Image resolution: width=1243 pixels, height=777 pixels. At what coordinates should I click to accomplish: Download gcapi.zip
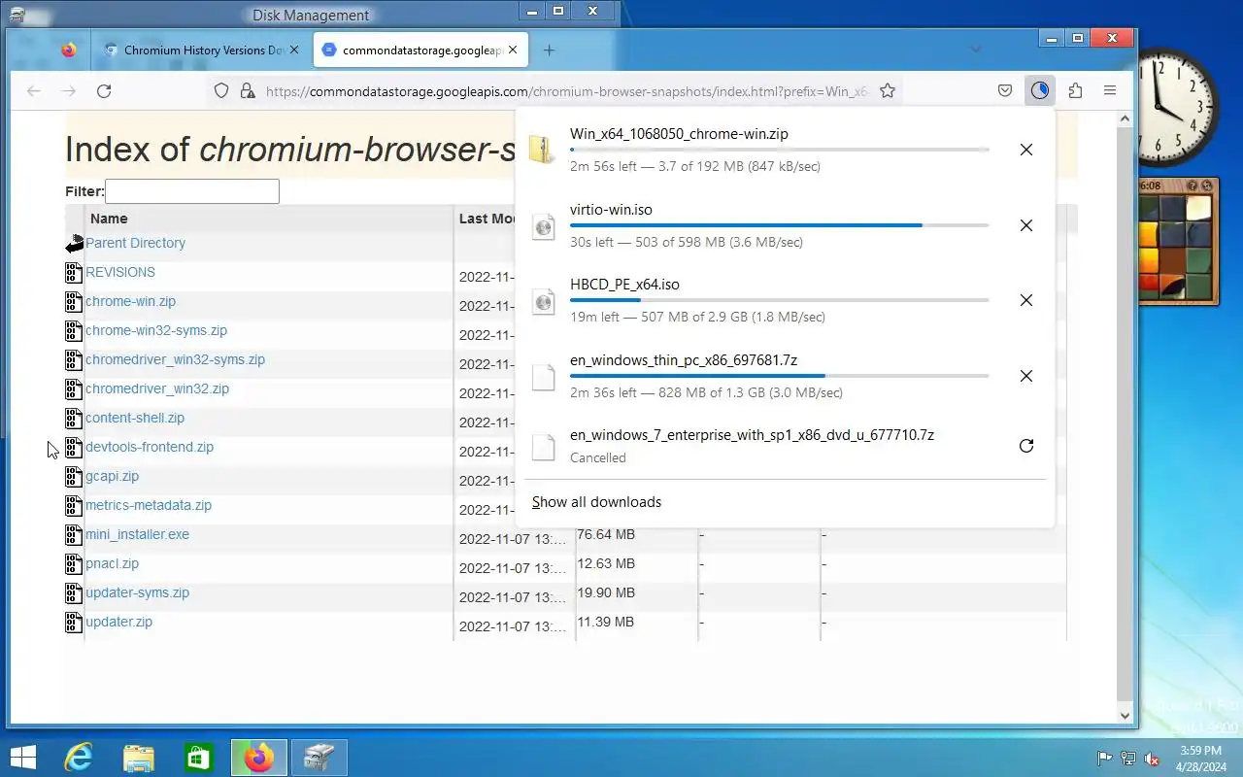tap(112, 476)
